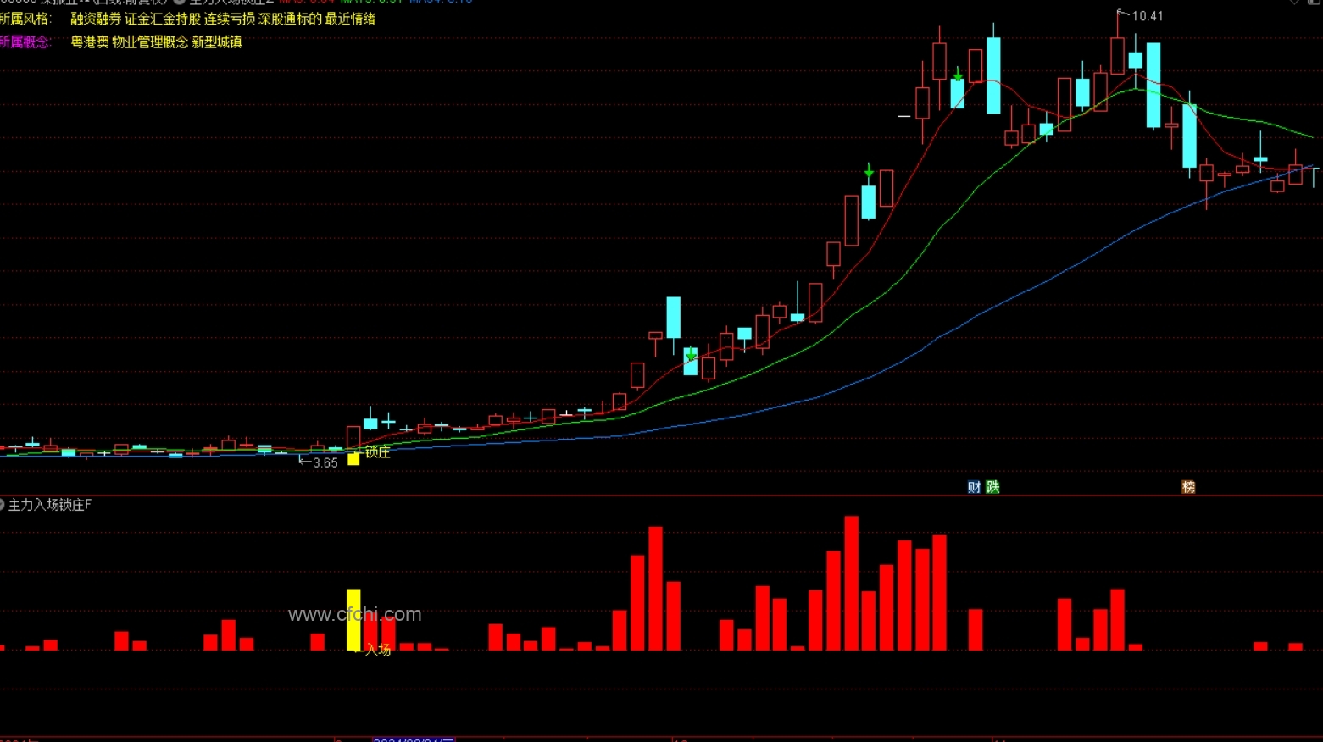Click the 3.65 low price label
The width and height of the screenshot is (1323, 742).
(x=325, y=462)
